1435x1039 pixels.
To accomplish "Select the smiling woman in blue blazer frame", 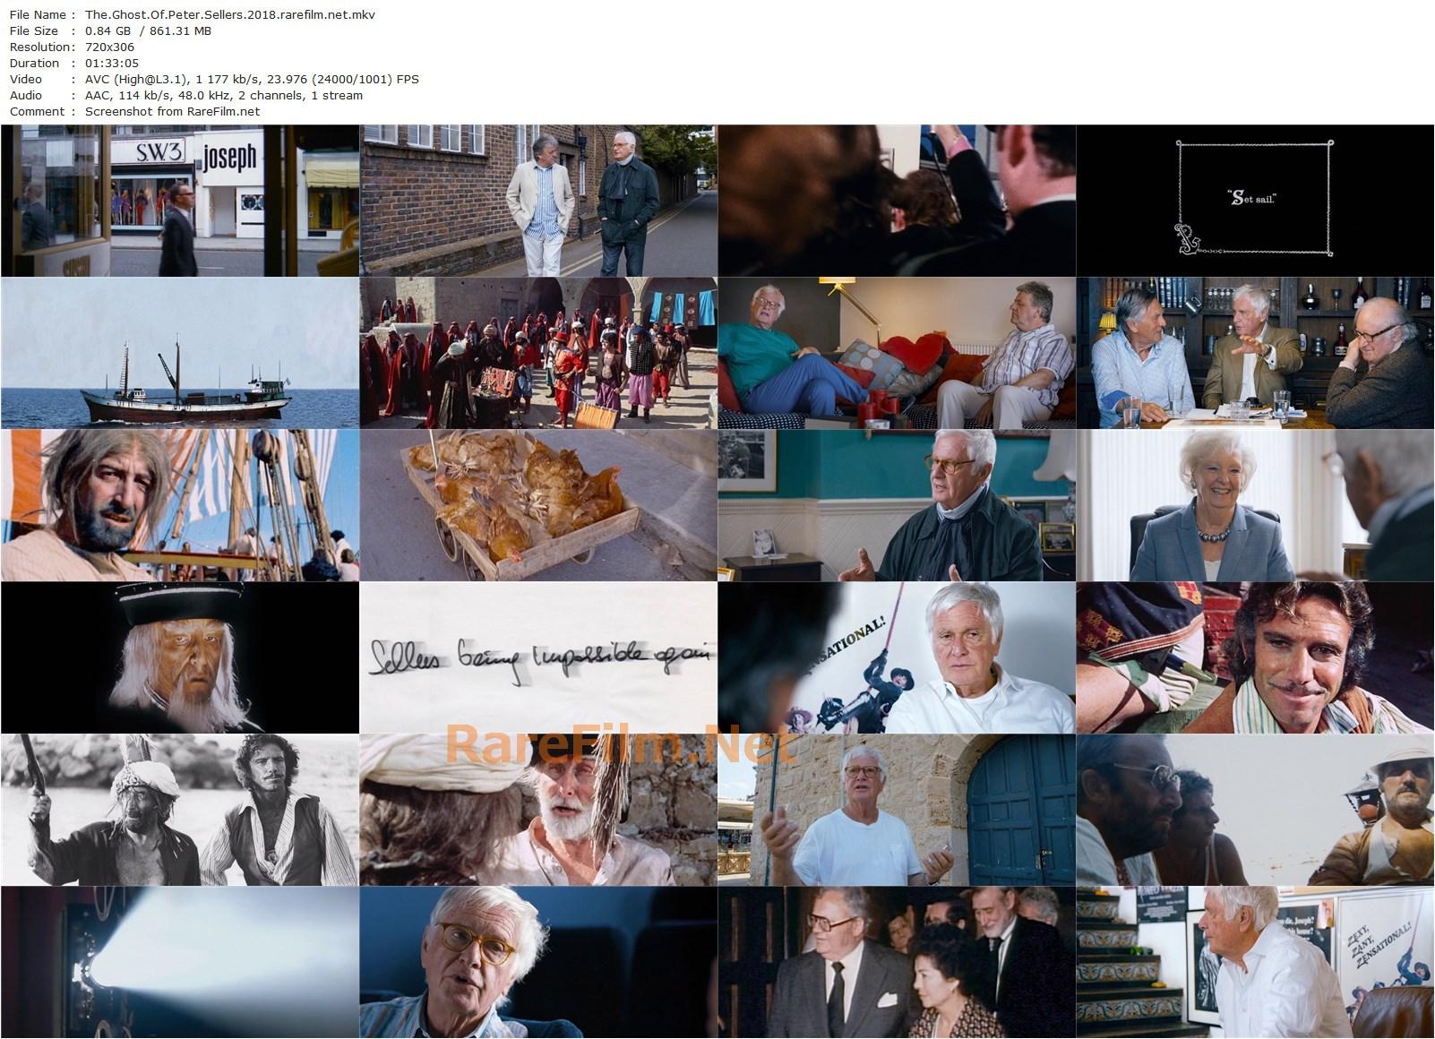I will (1254, 505).
